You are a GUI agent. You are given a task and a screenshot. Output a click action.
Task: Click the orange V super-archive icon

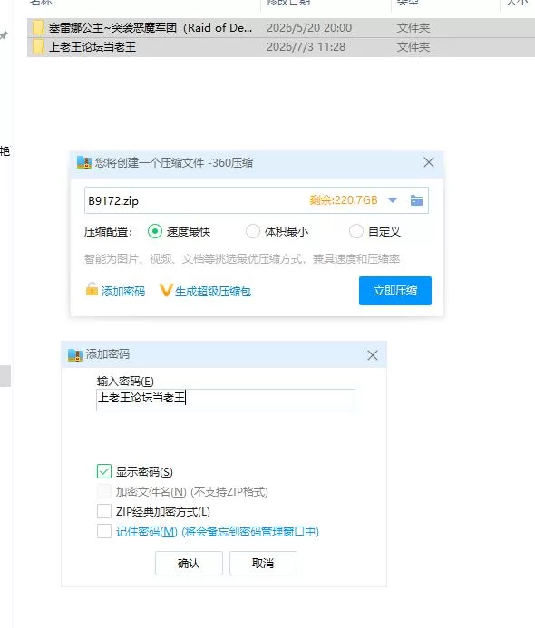point(166,290)
